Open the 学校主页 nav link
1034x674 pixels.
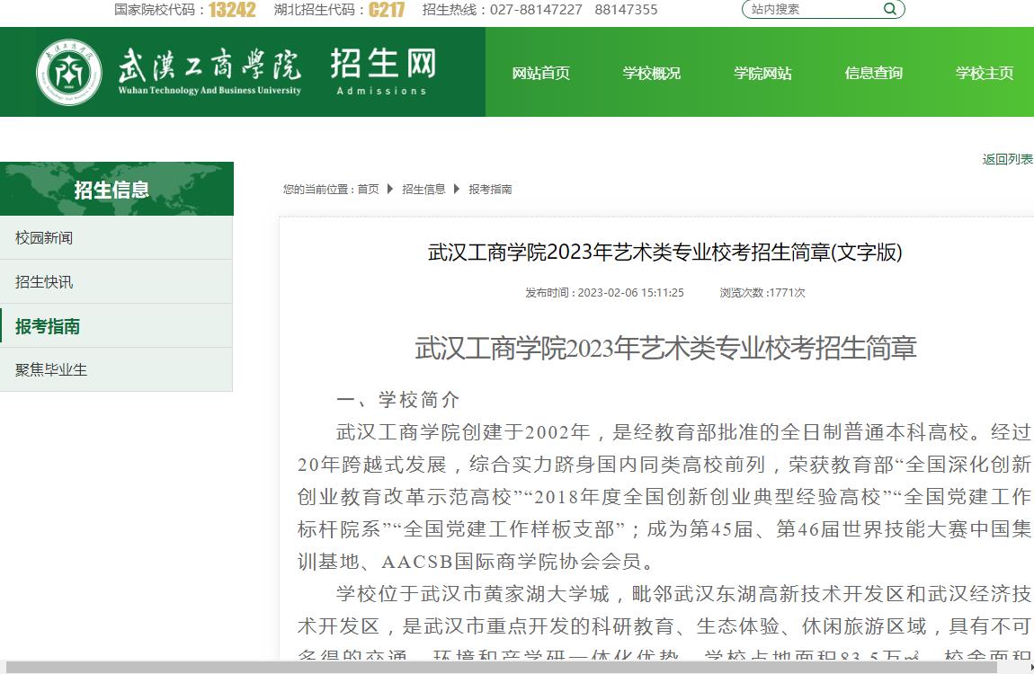[984, 73]
